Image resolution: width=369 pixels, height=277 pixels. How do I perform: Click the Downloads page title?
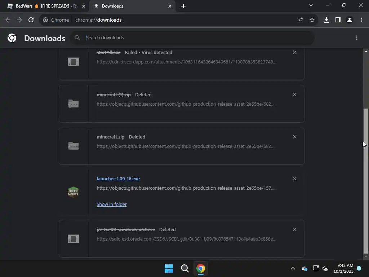point(45,38)
